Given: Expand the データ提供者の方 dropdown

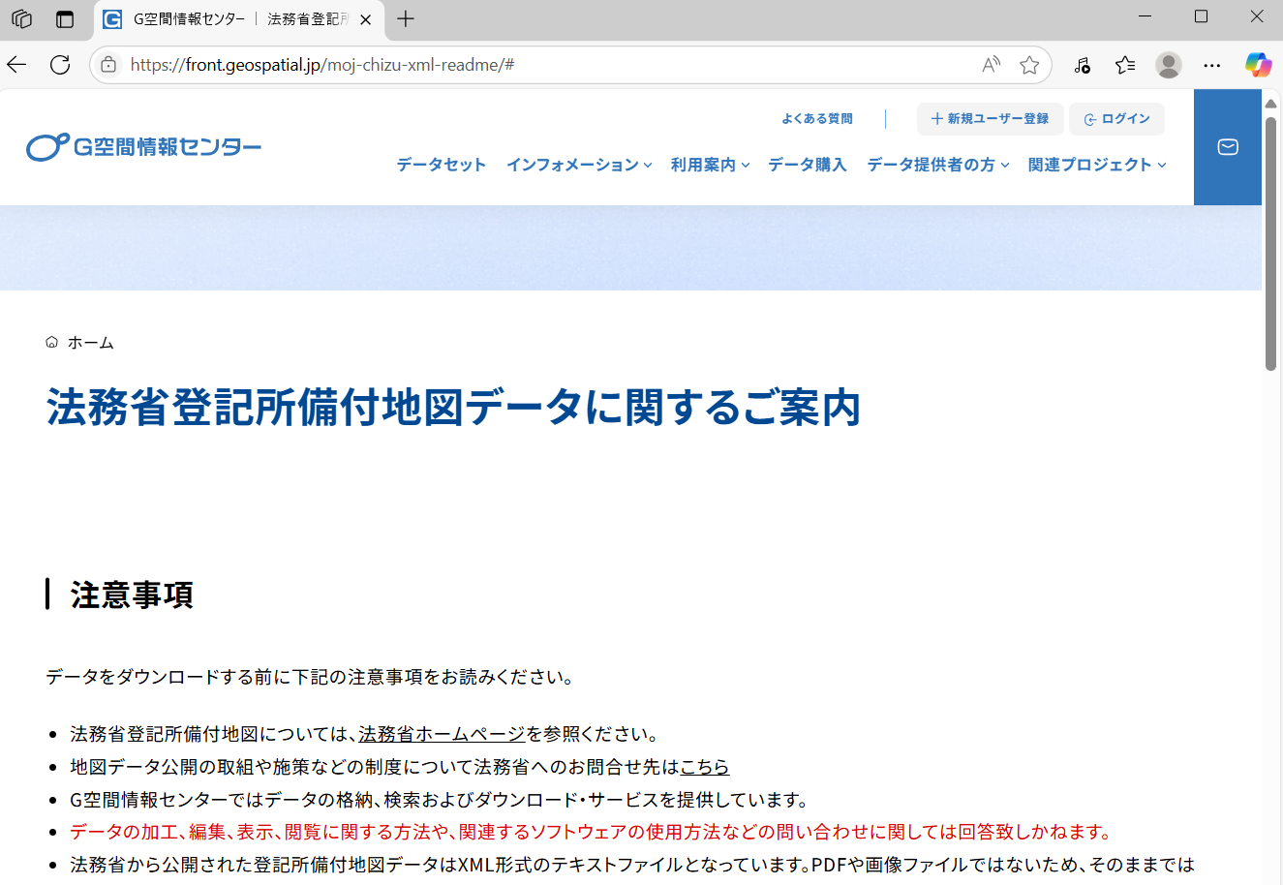Looking at the screenshot, I should (938, 165).
